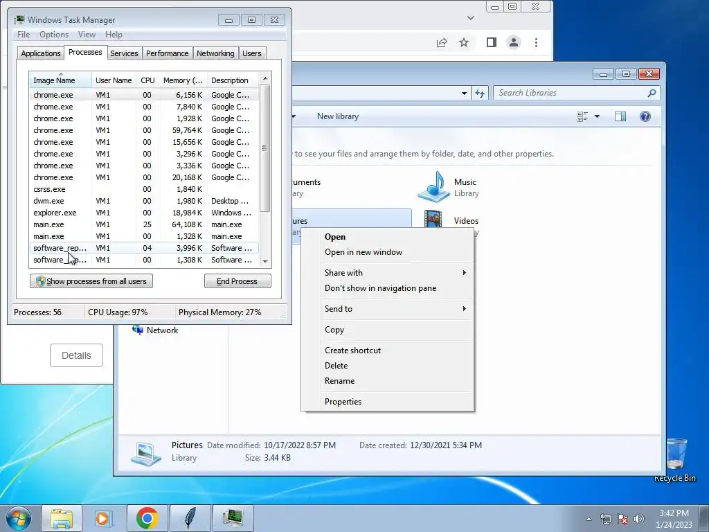Viewport: 709px width, 532px height.
Task: Open Task Manager Help menu
Action: coord(114,35)
